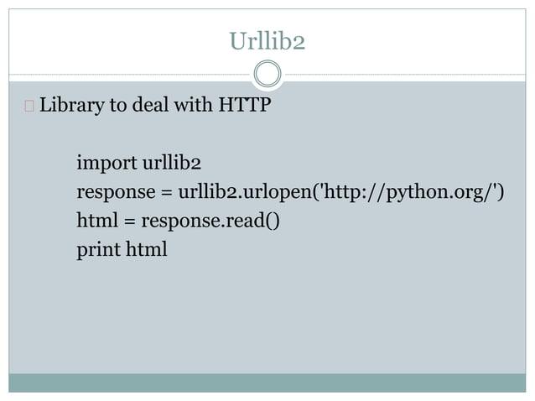The height and width of the screenshot is (401, 535).
Task: Click the 'print html' code line
Action: pyautogui.click(x=122, y=249)
